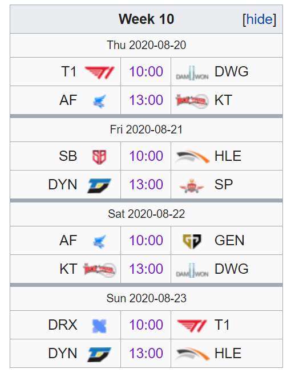299x381 pixels.
Task: Click the DRX blue X logo
Action: click(x=99, y=326)
